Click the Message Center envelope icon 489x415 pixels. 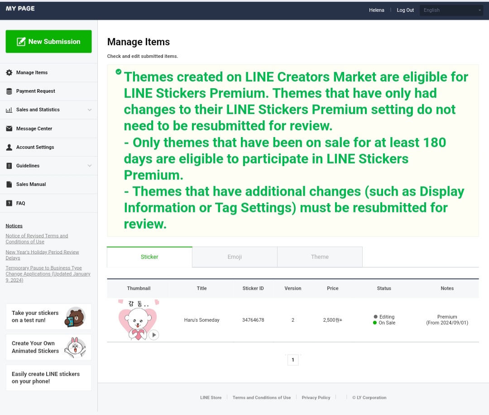pos(9,129)
